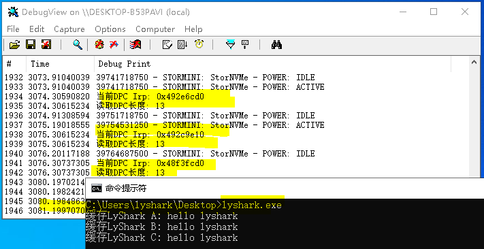Click row number 1944
The image size is (484, 249).
tap(14, 192)
